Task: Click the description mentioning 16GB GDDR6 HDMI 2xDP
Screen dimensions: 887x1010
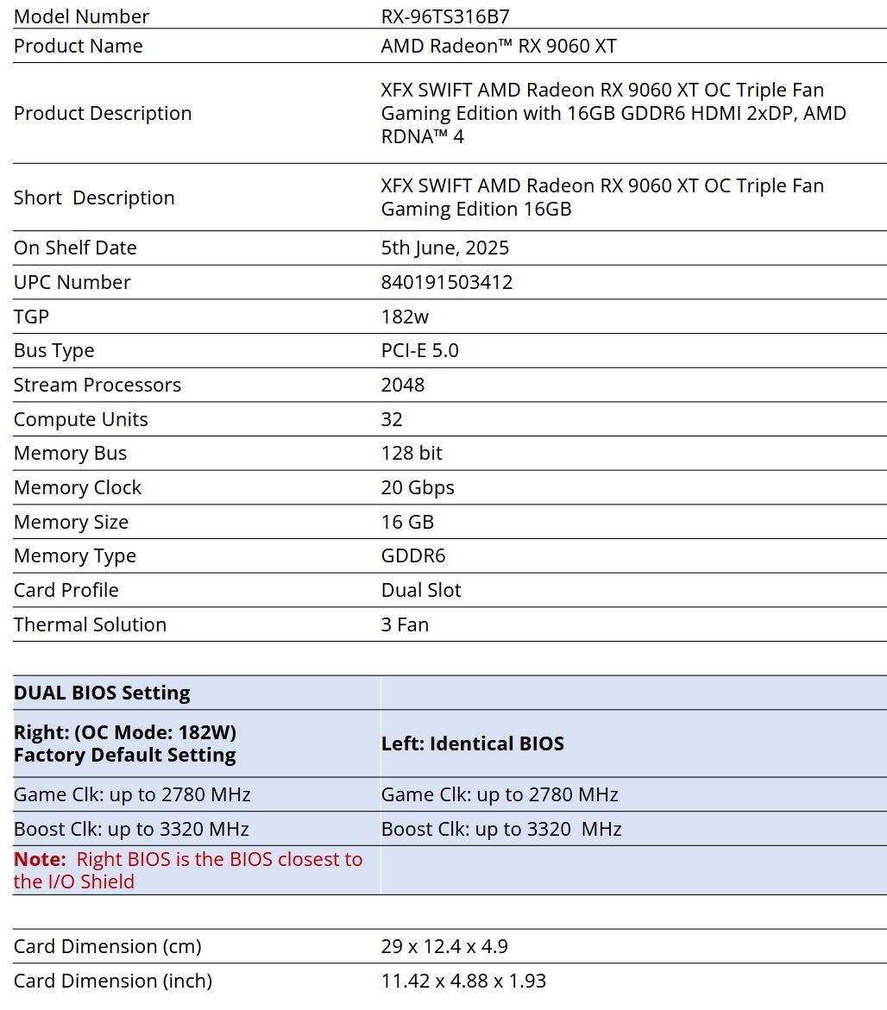Action: click(x=613, y=113)
